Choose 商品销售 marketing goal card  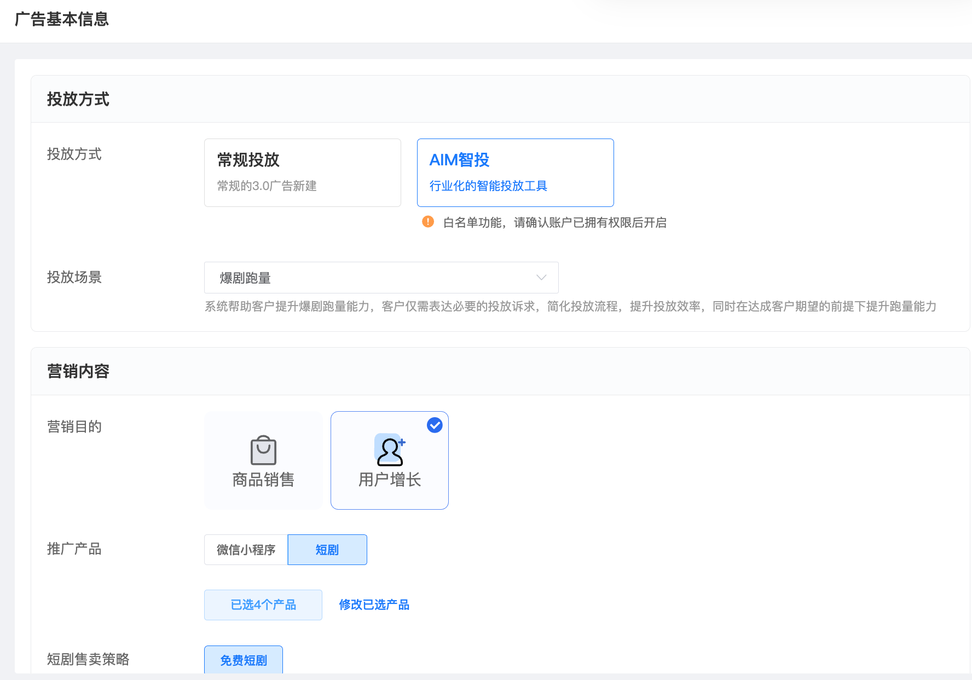click(263, 460)
